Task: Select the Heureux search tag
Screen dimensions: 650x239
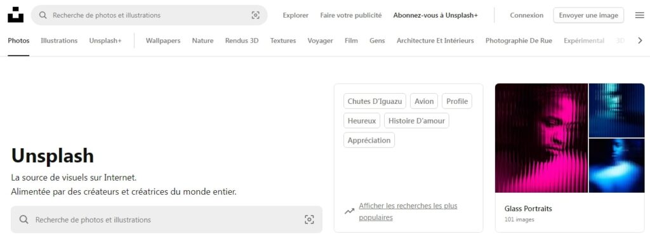Action: 361,120
